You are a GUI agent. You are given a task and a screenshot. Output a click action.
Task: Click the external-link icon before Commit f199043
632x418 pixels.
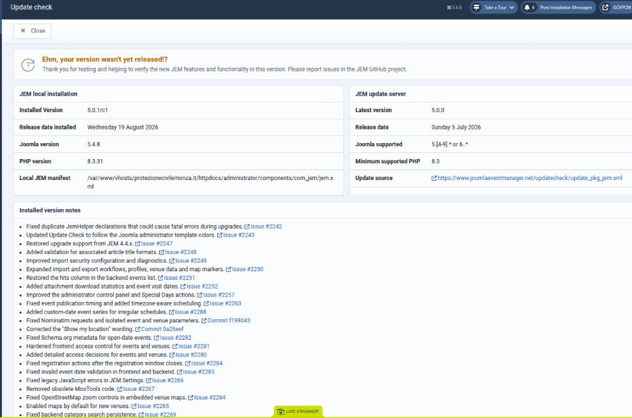[x=204, y=321]
